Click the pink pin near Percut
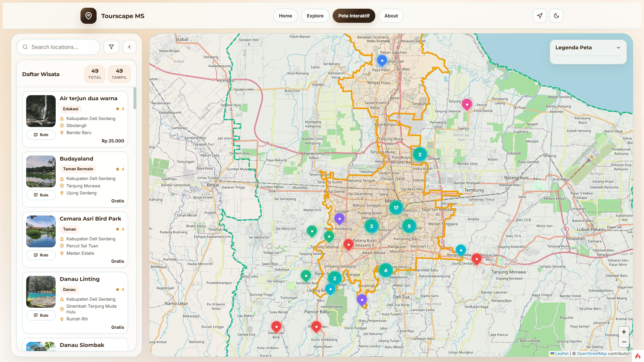The height and width of the screenshot is (362, 644). [467, 105]
